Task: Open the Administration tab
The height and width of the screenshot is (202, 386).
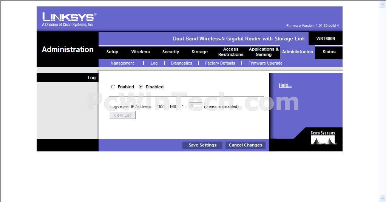Action: [297, 52]
